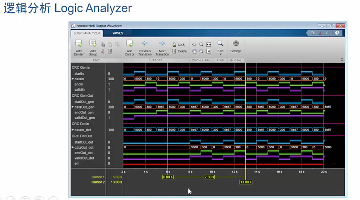Click the 7.00 s cursor difference label
360x200 pixels.
pos(209,177)
